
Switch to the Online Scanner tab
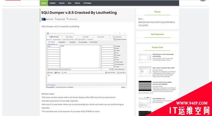tap(54, 37)
